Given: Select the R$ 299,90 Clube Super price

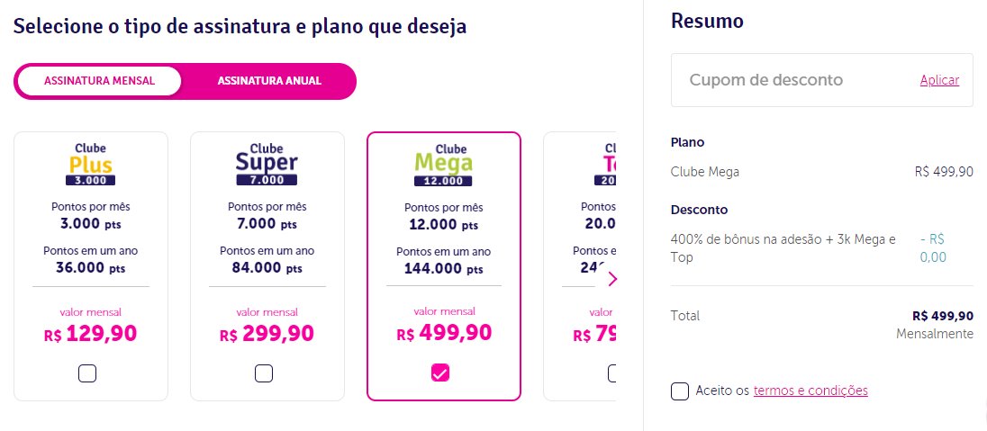Looking at the screenshot, I should pos(267,334).
